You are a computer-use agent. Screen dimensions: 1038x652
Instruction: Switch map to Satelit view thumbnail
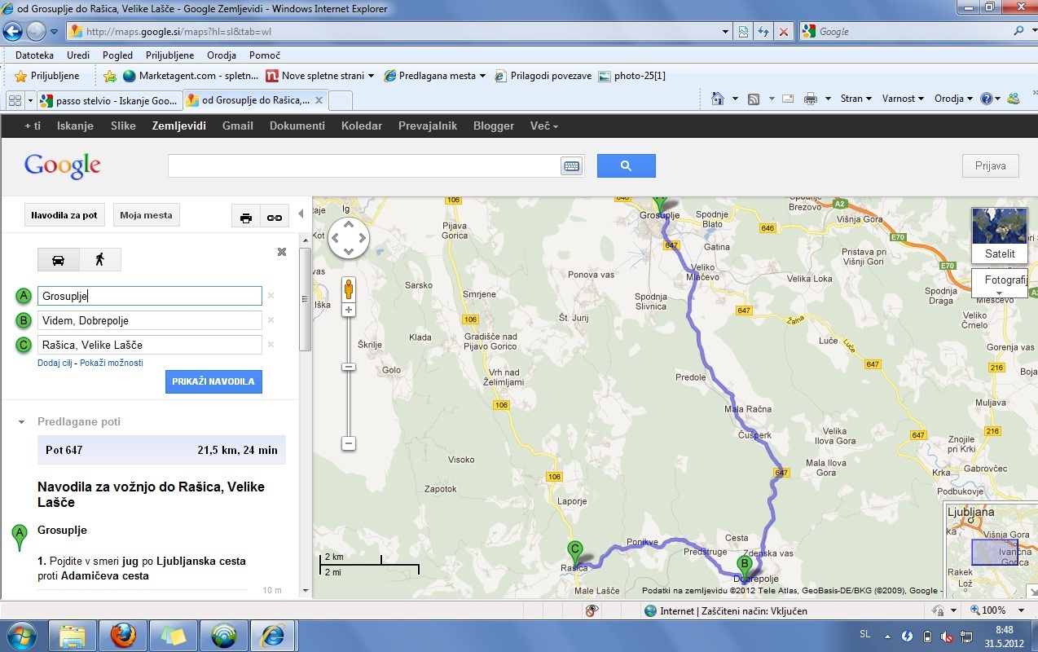1000,235
